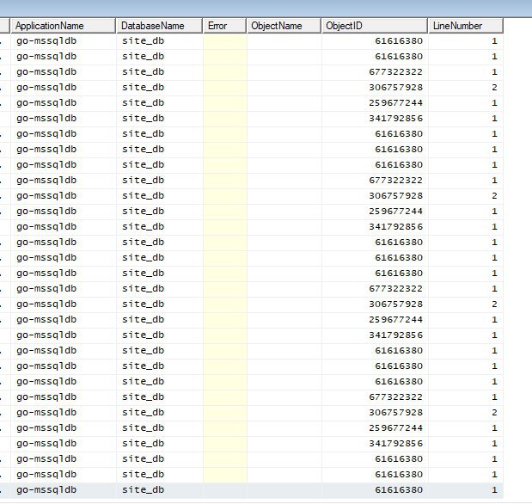Click ObjectID 61616380 in the highlighted bottom row

click(x=399, y=490)
